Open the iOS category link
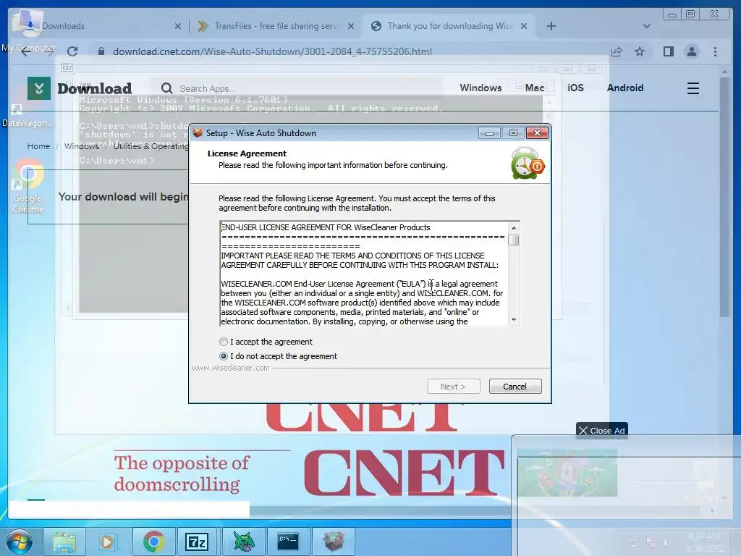Viewport: 741px width, 556px height. coord(575,88)
